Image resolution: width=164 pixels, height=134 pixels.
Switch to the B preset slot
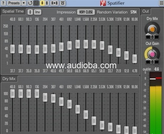[x=47, y=3]
